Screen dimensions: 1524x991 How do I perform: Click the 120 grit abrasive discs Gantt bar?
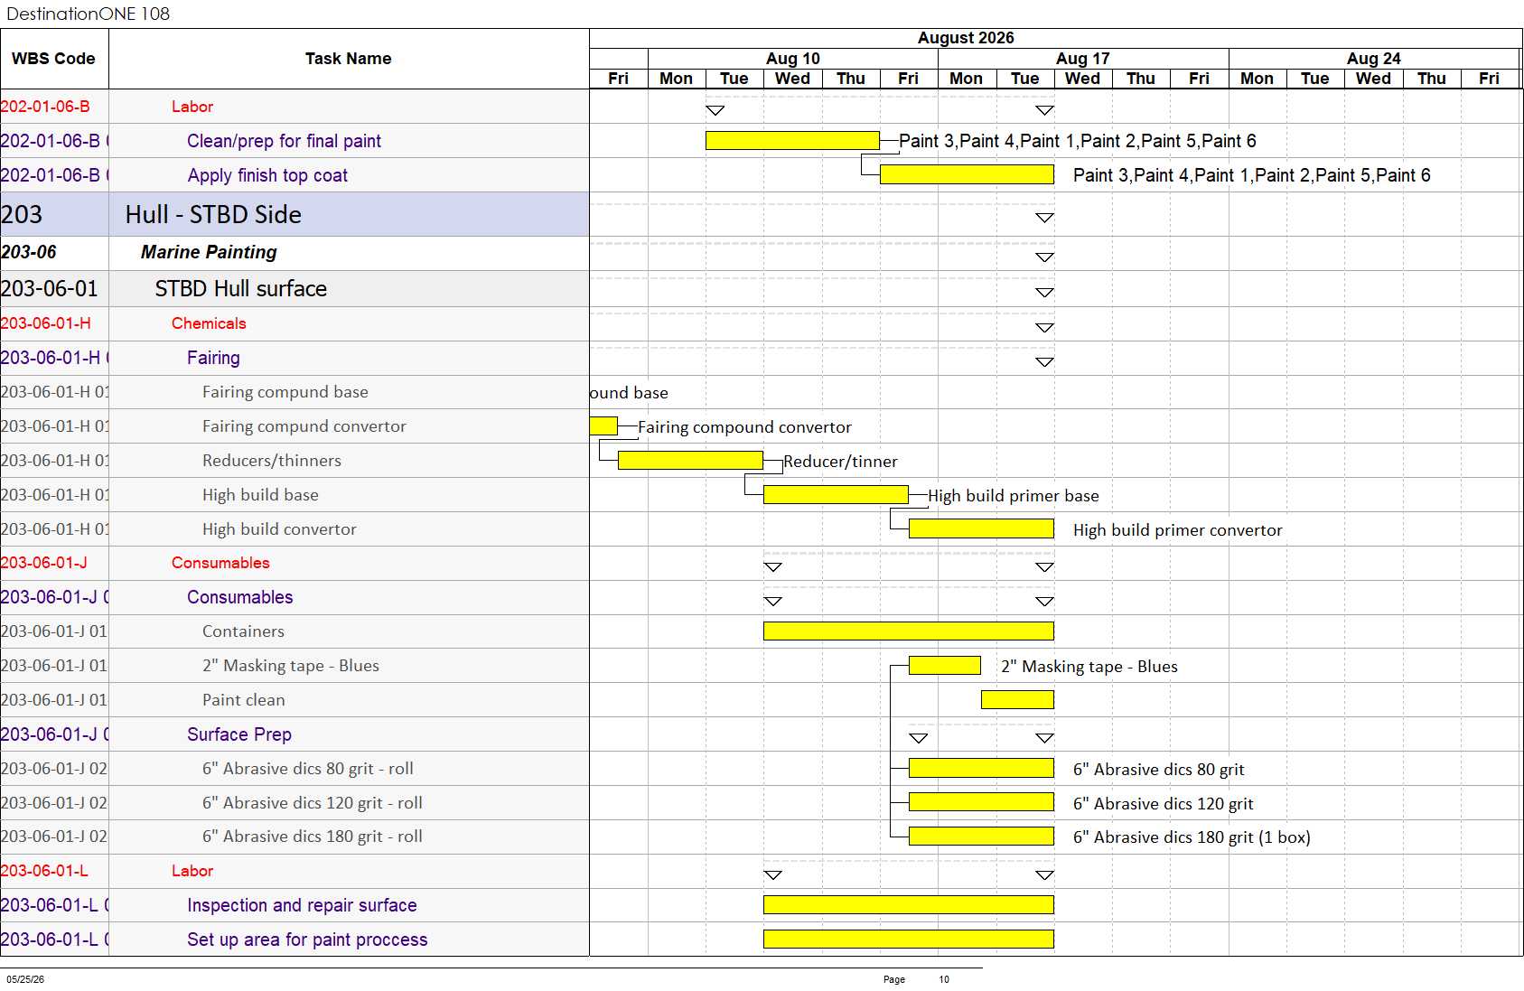coord(981,802)
